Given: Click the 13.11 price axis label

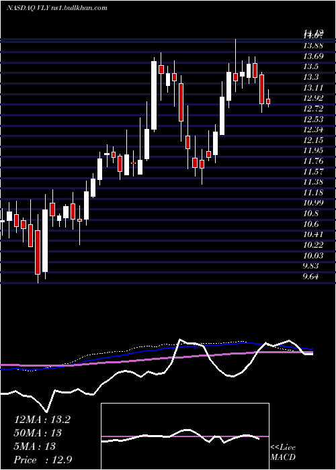Looking at the screenshot, I should [313, 87].
